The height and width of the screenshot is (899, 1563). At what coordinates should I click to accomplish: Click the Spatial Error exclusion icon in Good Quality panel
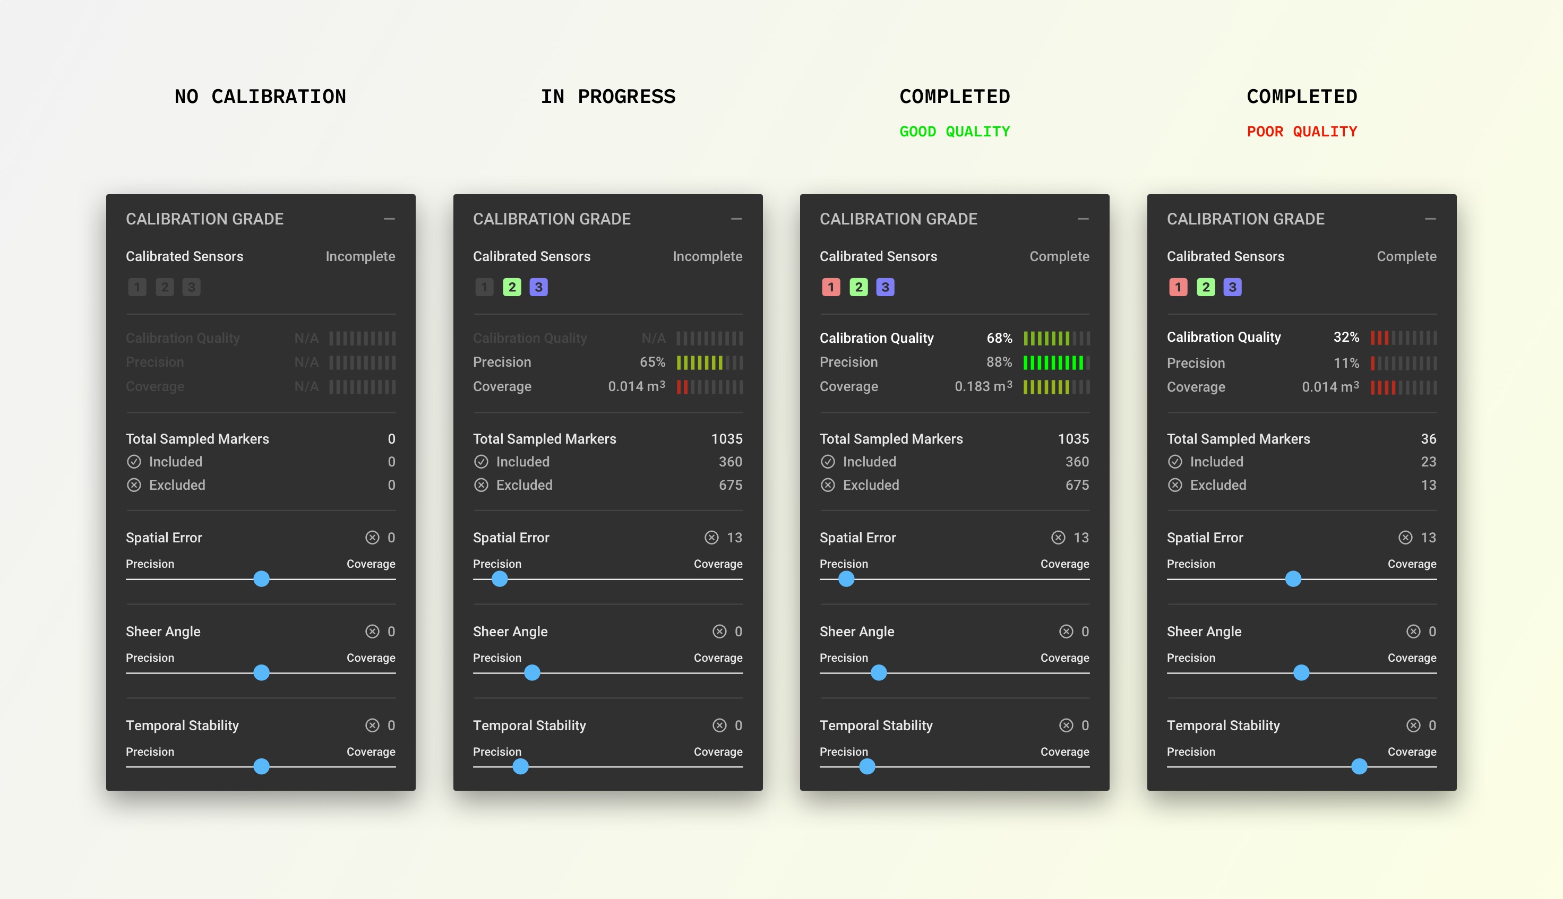[1059, 537]
